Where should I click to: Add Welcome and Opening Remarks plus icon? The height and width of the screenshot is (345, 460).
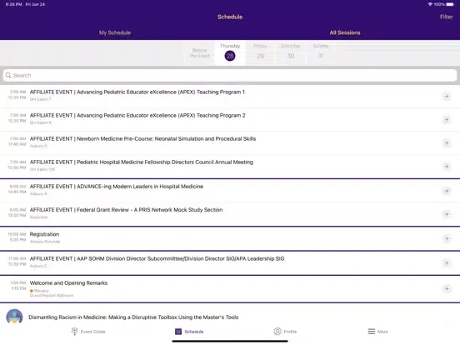click(447, 289)
